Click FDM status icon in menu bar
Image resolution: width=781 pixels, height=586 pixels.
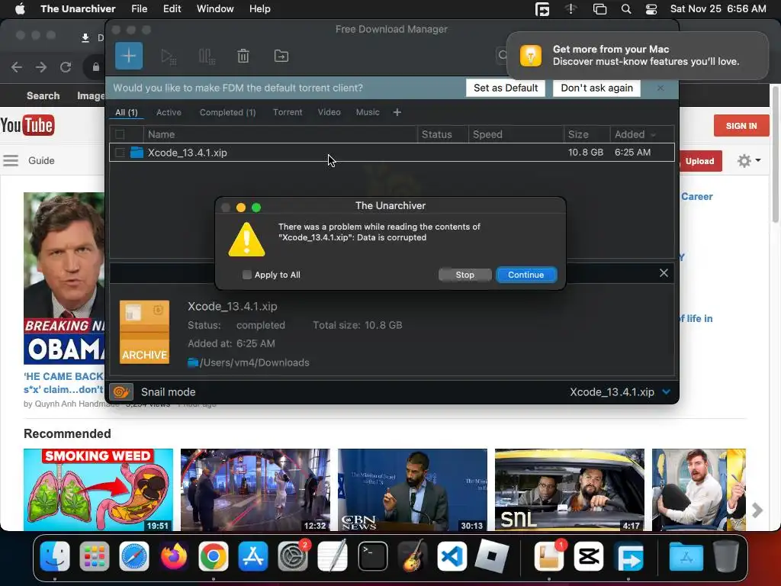(542, 9)
